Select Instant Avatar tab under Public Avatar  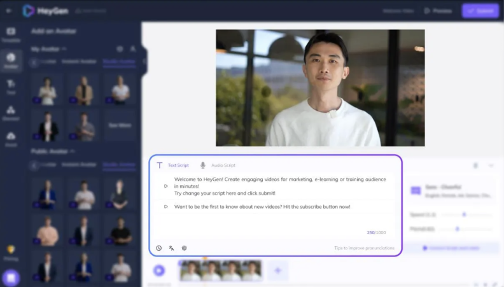[79, 165]
